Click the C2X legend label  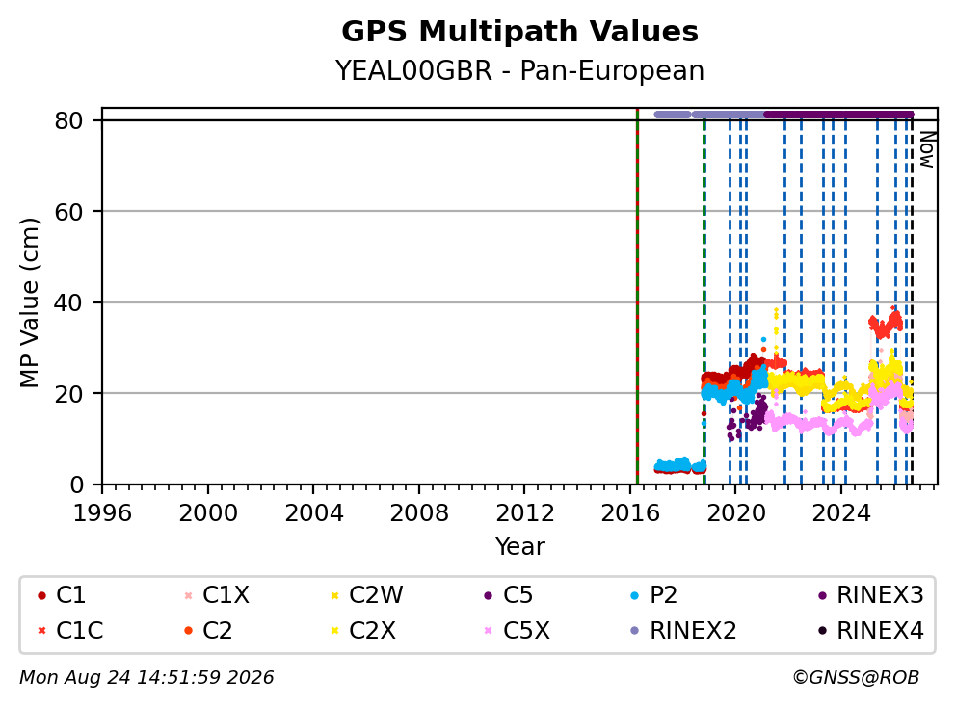(372, 631)
